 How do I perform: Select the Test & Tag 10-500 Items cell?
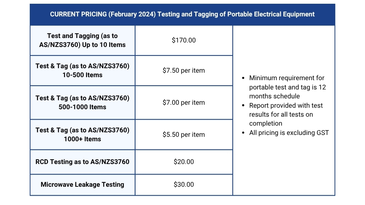(82, 70)
